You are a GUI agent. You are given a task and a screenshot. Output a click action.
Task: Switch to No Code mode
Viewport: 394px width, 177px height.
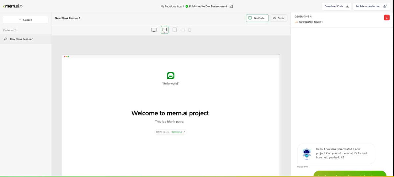tap(257, 18)
